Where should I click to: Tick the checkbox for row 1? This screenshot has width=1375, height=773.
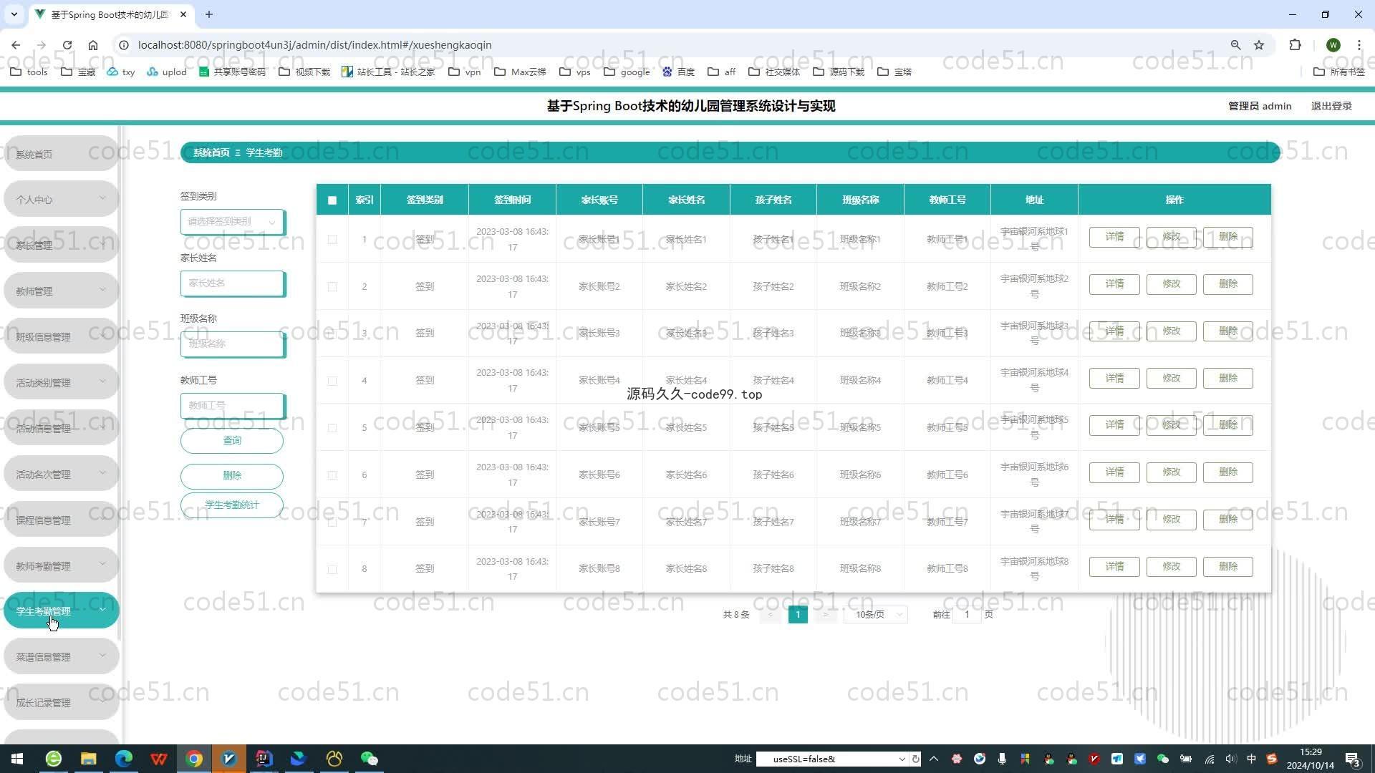click(x=332, y=240)
